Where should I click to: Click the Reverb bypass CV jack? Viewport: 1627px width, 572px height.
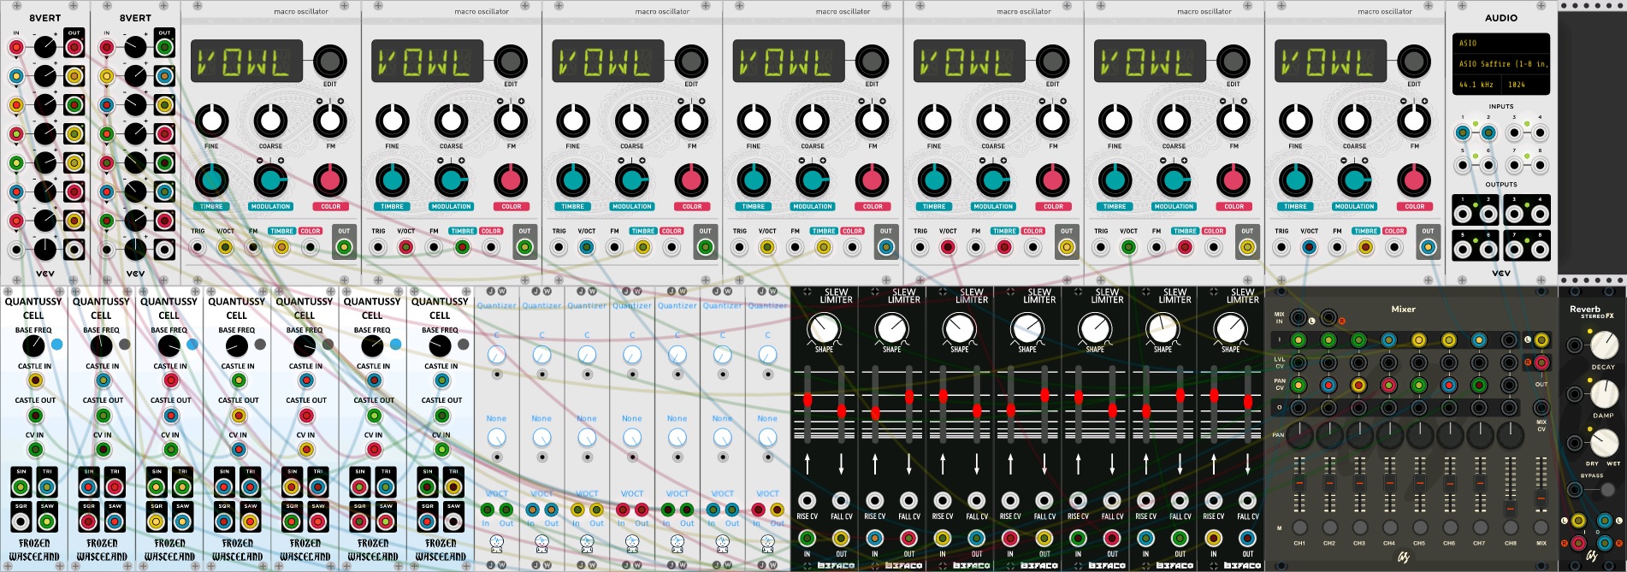[x=1575, y=490]
